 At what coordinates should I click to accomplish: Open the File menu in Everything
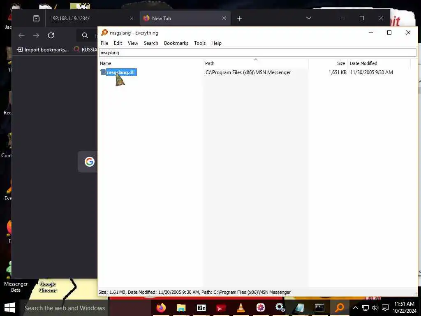[104, 43]
